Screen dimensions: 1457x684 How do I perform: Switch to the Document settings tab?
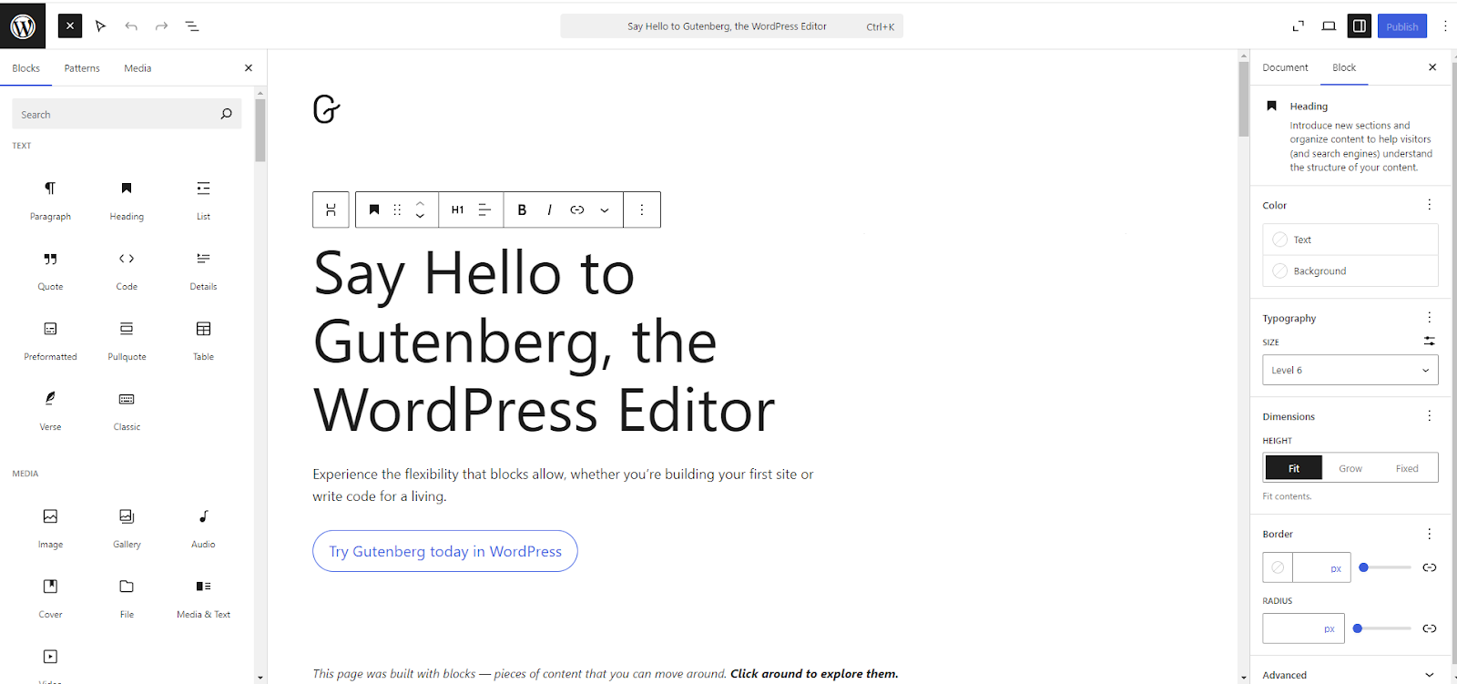1285,67
